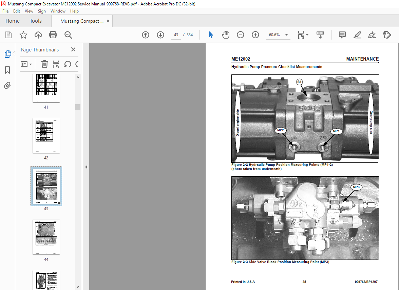This screenshot has width=399, height=290.
Task: Click the fit page width icon
Action: tap(301, 35)
